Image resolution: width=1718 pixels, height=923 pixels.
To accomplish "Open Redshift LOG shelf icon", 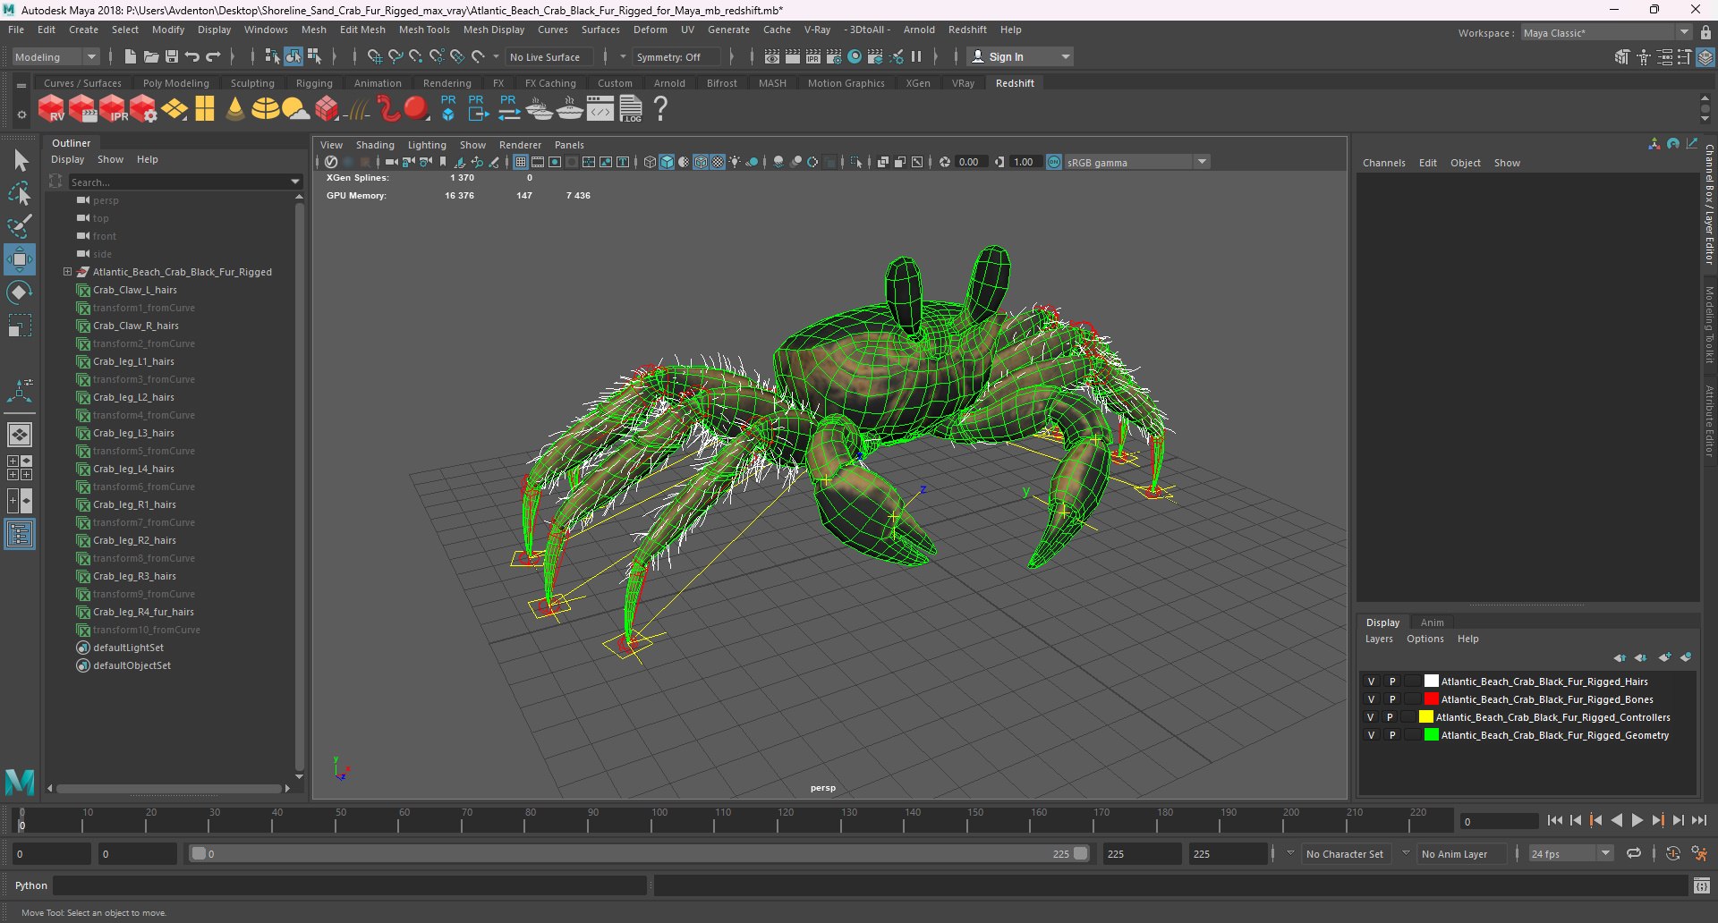I will pyautogui.click(x=631, y=108).
